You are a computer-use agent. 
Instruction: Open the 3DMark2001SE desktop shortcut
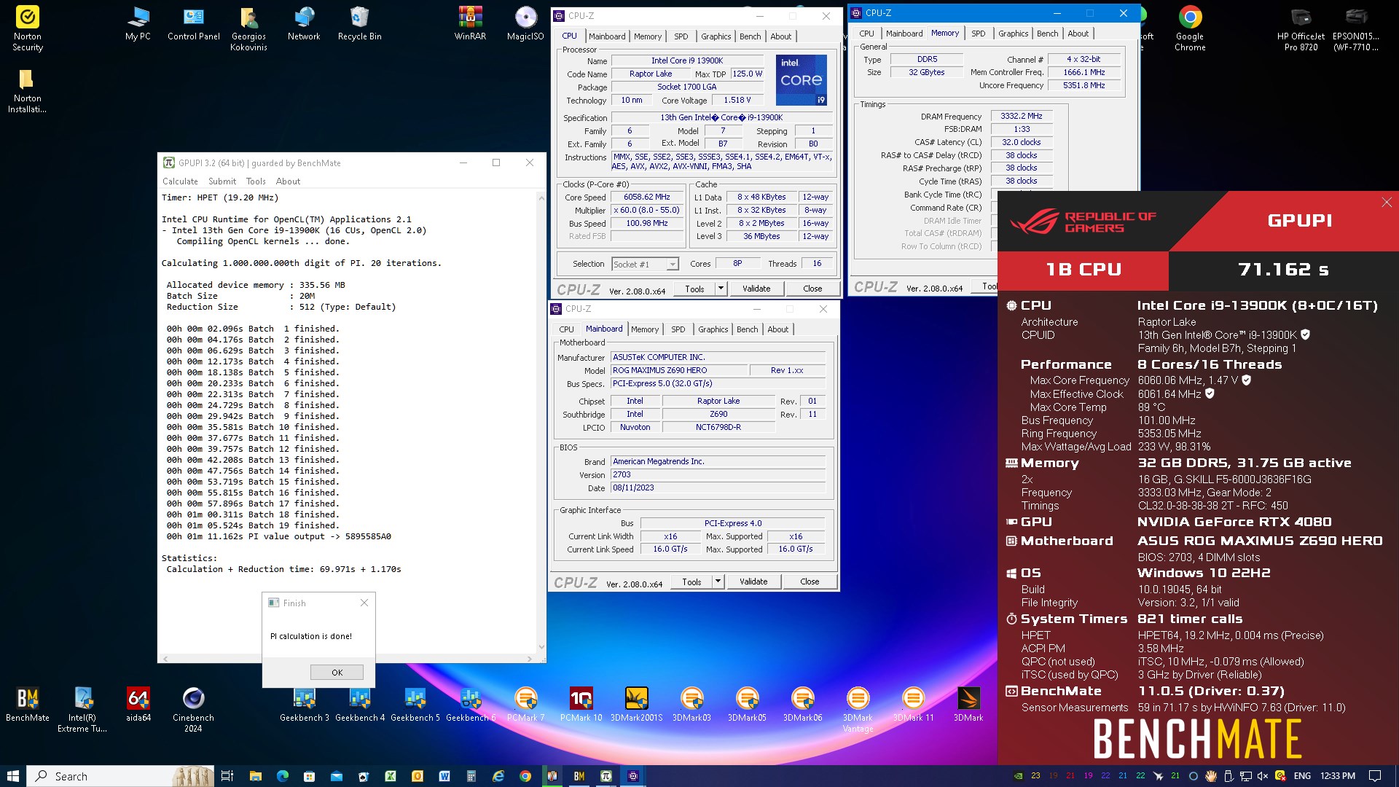[636, 705]
